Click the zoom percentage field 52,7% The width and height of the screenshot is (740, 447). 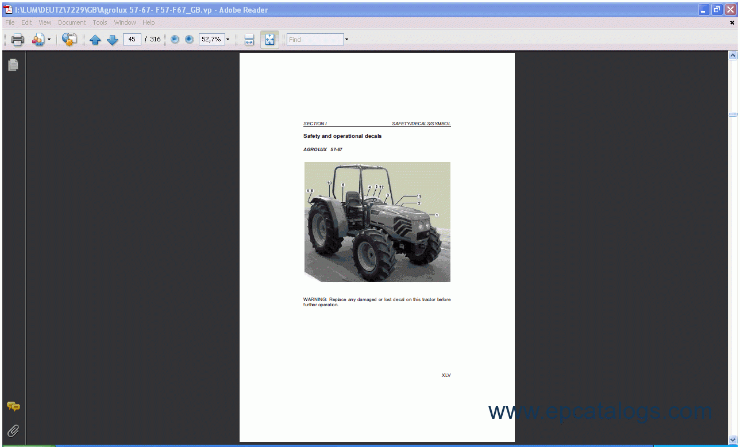tap(211, 40)
